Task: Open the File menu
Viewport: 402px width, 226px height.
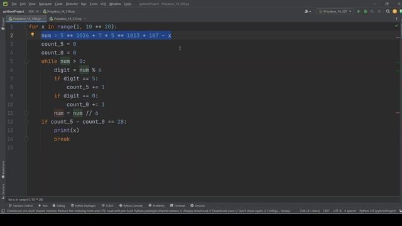Action: pos(14,4)
